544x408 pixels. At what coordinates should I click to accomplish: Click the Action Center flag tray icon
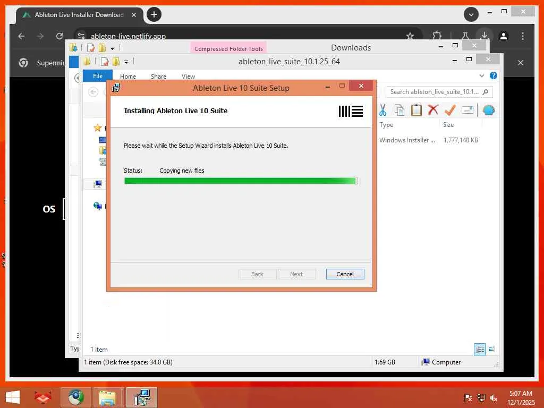(468, 397)
